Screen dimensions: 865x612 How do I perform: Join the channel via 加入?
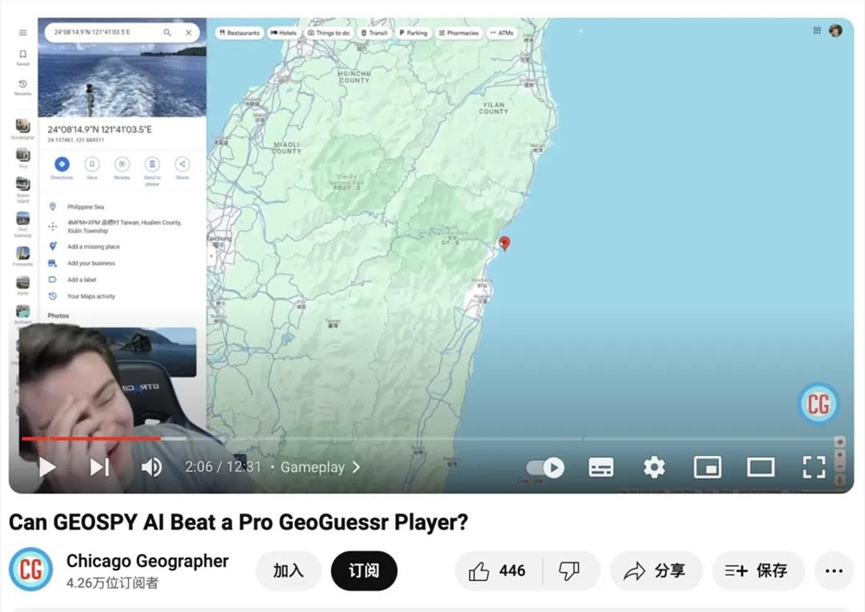289,570
